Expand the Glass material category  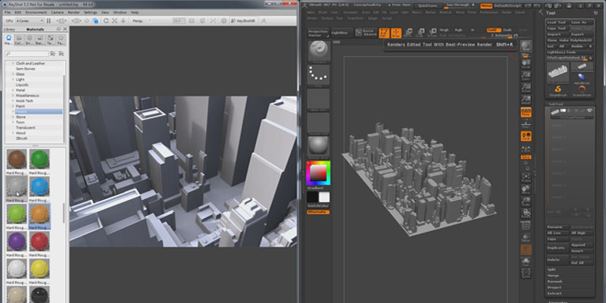[13, 74]
